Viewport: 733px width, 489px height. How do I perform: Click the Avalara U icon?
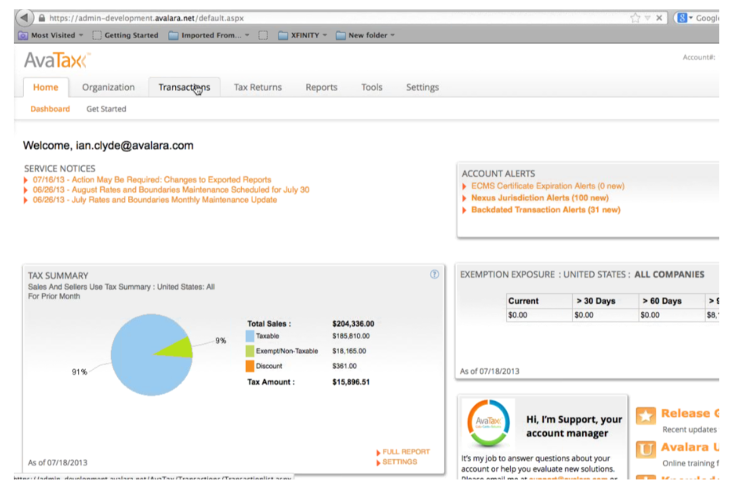(x=646, y=449)
